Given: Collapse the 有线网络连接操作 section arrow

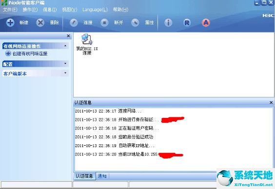Looking at the screenshot, I should 65,46.
